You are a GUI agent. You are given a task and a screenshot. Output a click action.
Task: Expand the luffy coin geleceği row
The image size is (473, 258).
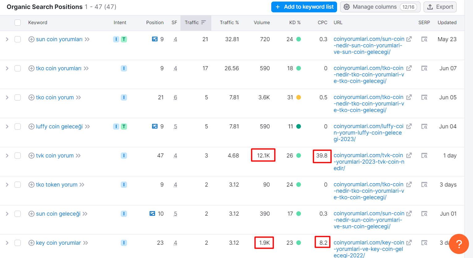[x=7, y=127]
